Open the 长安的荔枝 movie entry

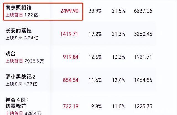click(x=19, y=31)
